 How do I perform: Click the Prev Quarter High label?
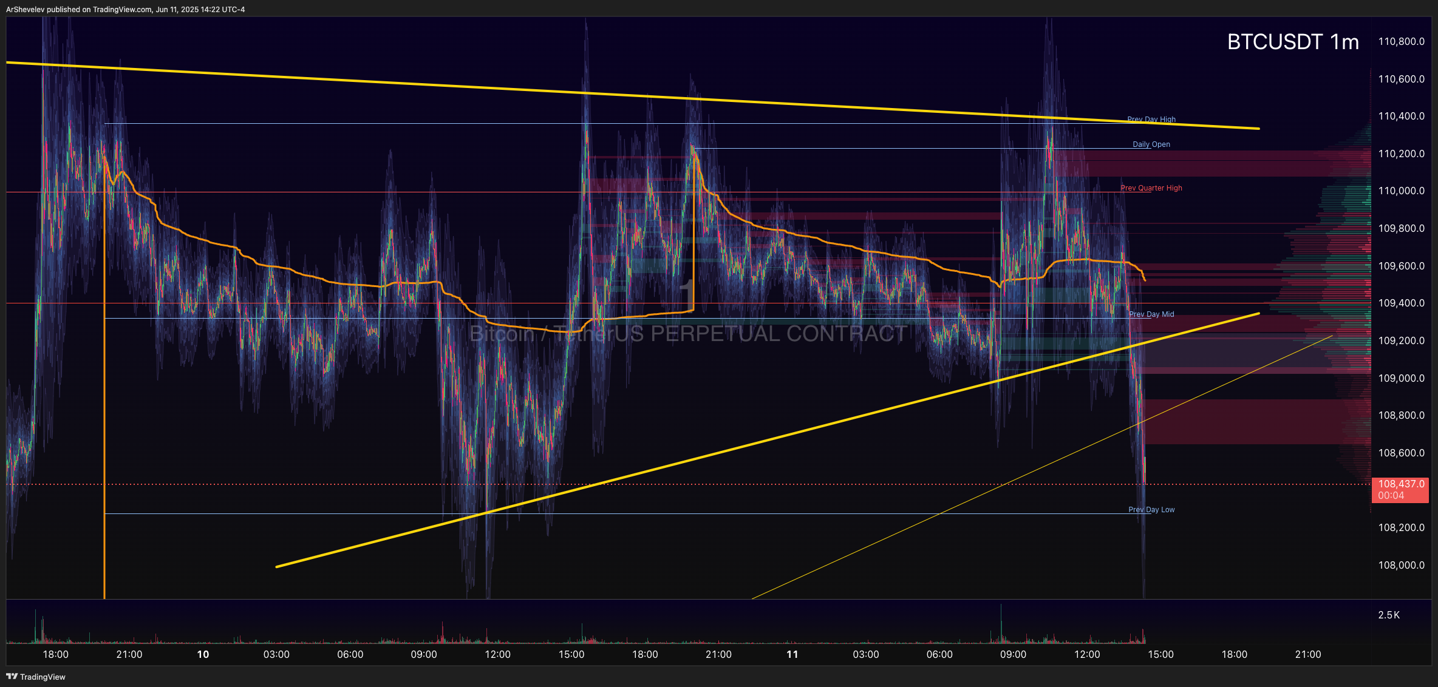click(x=1151, y=188)
